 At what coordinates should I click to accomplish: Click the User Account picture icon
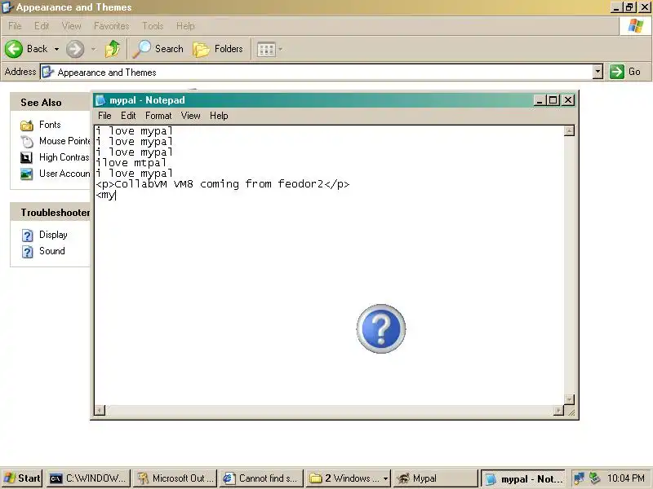[26, 174]
